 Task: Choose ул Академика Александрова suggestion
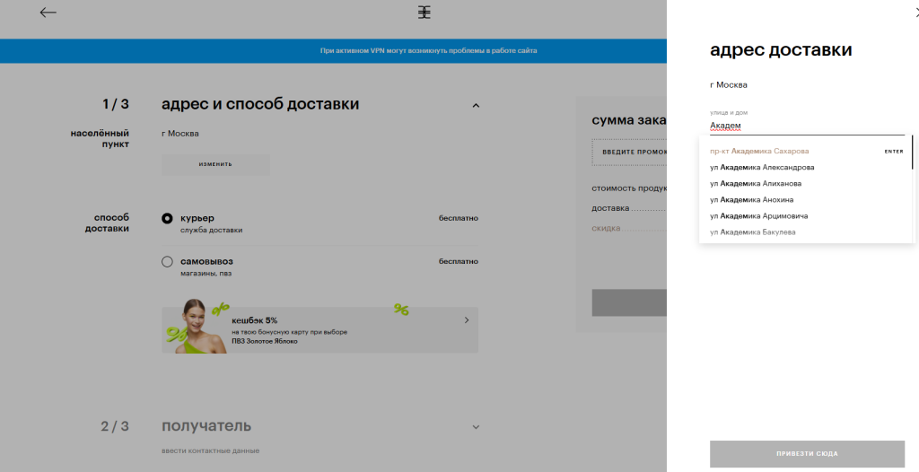(x=762, y=168)
